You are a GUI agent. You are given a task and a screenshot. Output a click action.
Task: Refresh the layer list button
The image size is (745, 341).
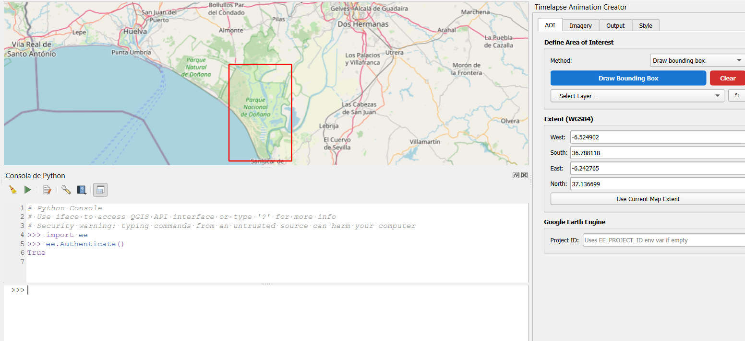[737, 96]
